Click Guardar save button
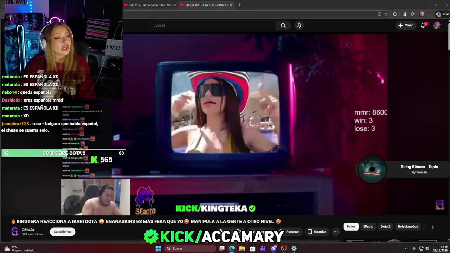This screenshot has height=253, width=450. (x=317, y=232)
